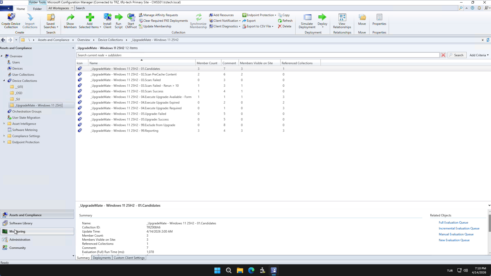The width and height of the screenshot is (491, 276).
Task: Click Show Members icon
Action: [x=70, y=21]
